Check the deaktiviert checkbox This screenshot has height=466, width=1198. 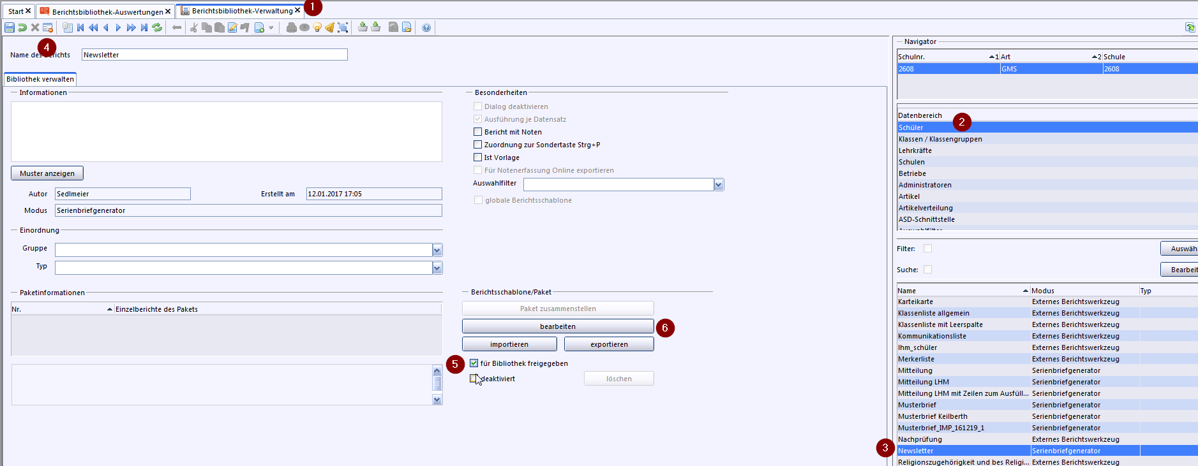click(474, 379)
